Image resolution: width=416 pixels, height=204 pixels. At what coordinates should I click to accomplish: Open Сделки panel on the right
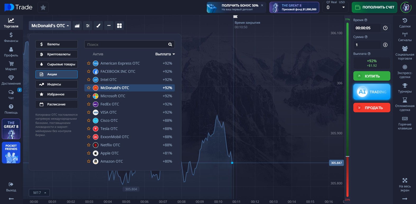pyautogui.click(x=405, y=23)
